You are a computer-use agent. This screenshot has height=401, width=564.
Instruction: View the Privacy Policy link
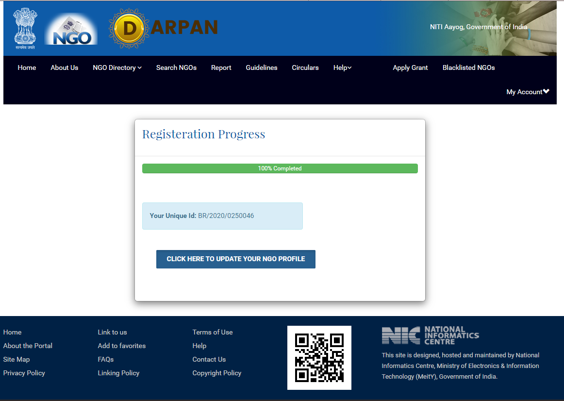(x=24, y=373)
